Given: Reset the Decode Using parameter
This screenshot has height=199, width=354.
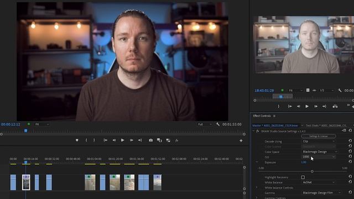Looking at the screenshot, I should [350, 140].
